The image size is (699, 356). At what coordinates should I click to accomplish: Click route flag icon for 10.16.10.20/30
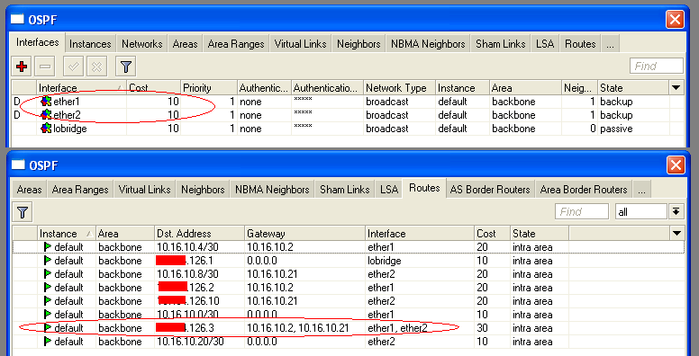[x=47, y=342]
